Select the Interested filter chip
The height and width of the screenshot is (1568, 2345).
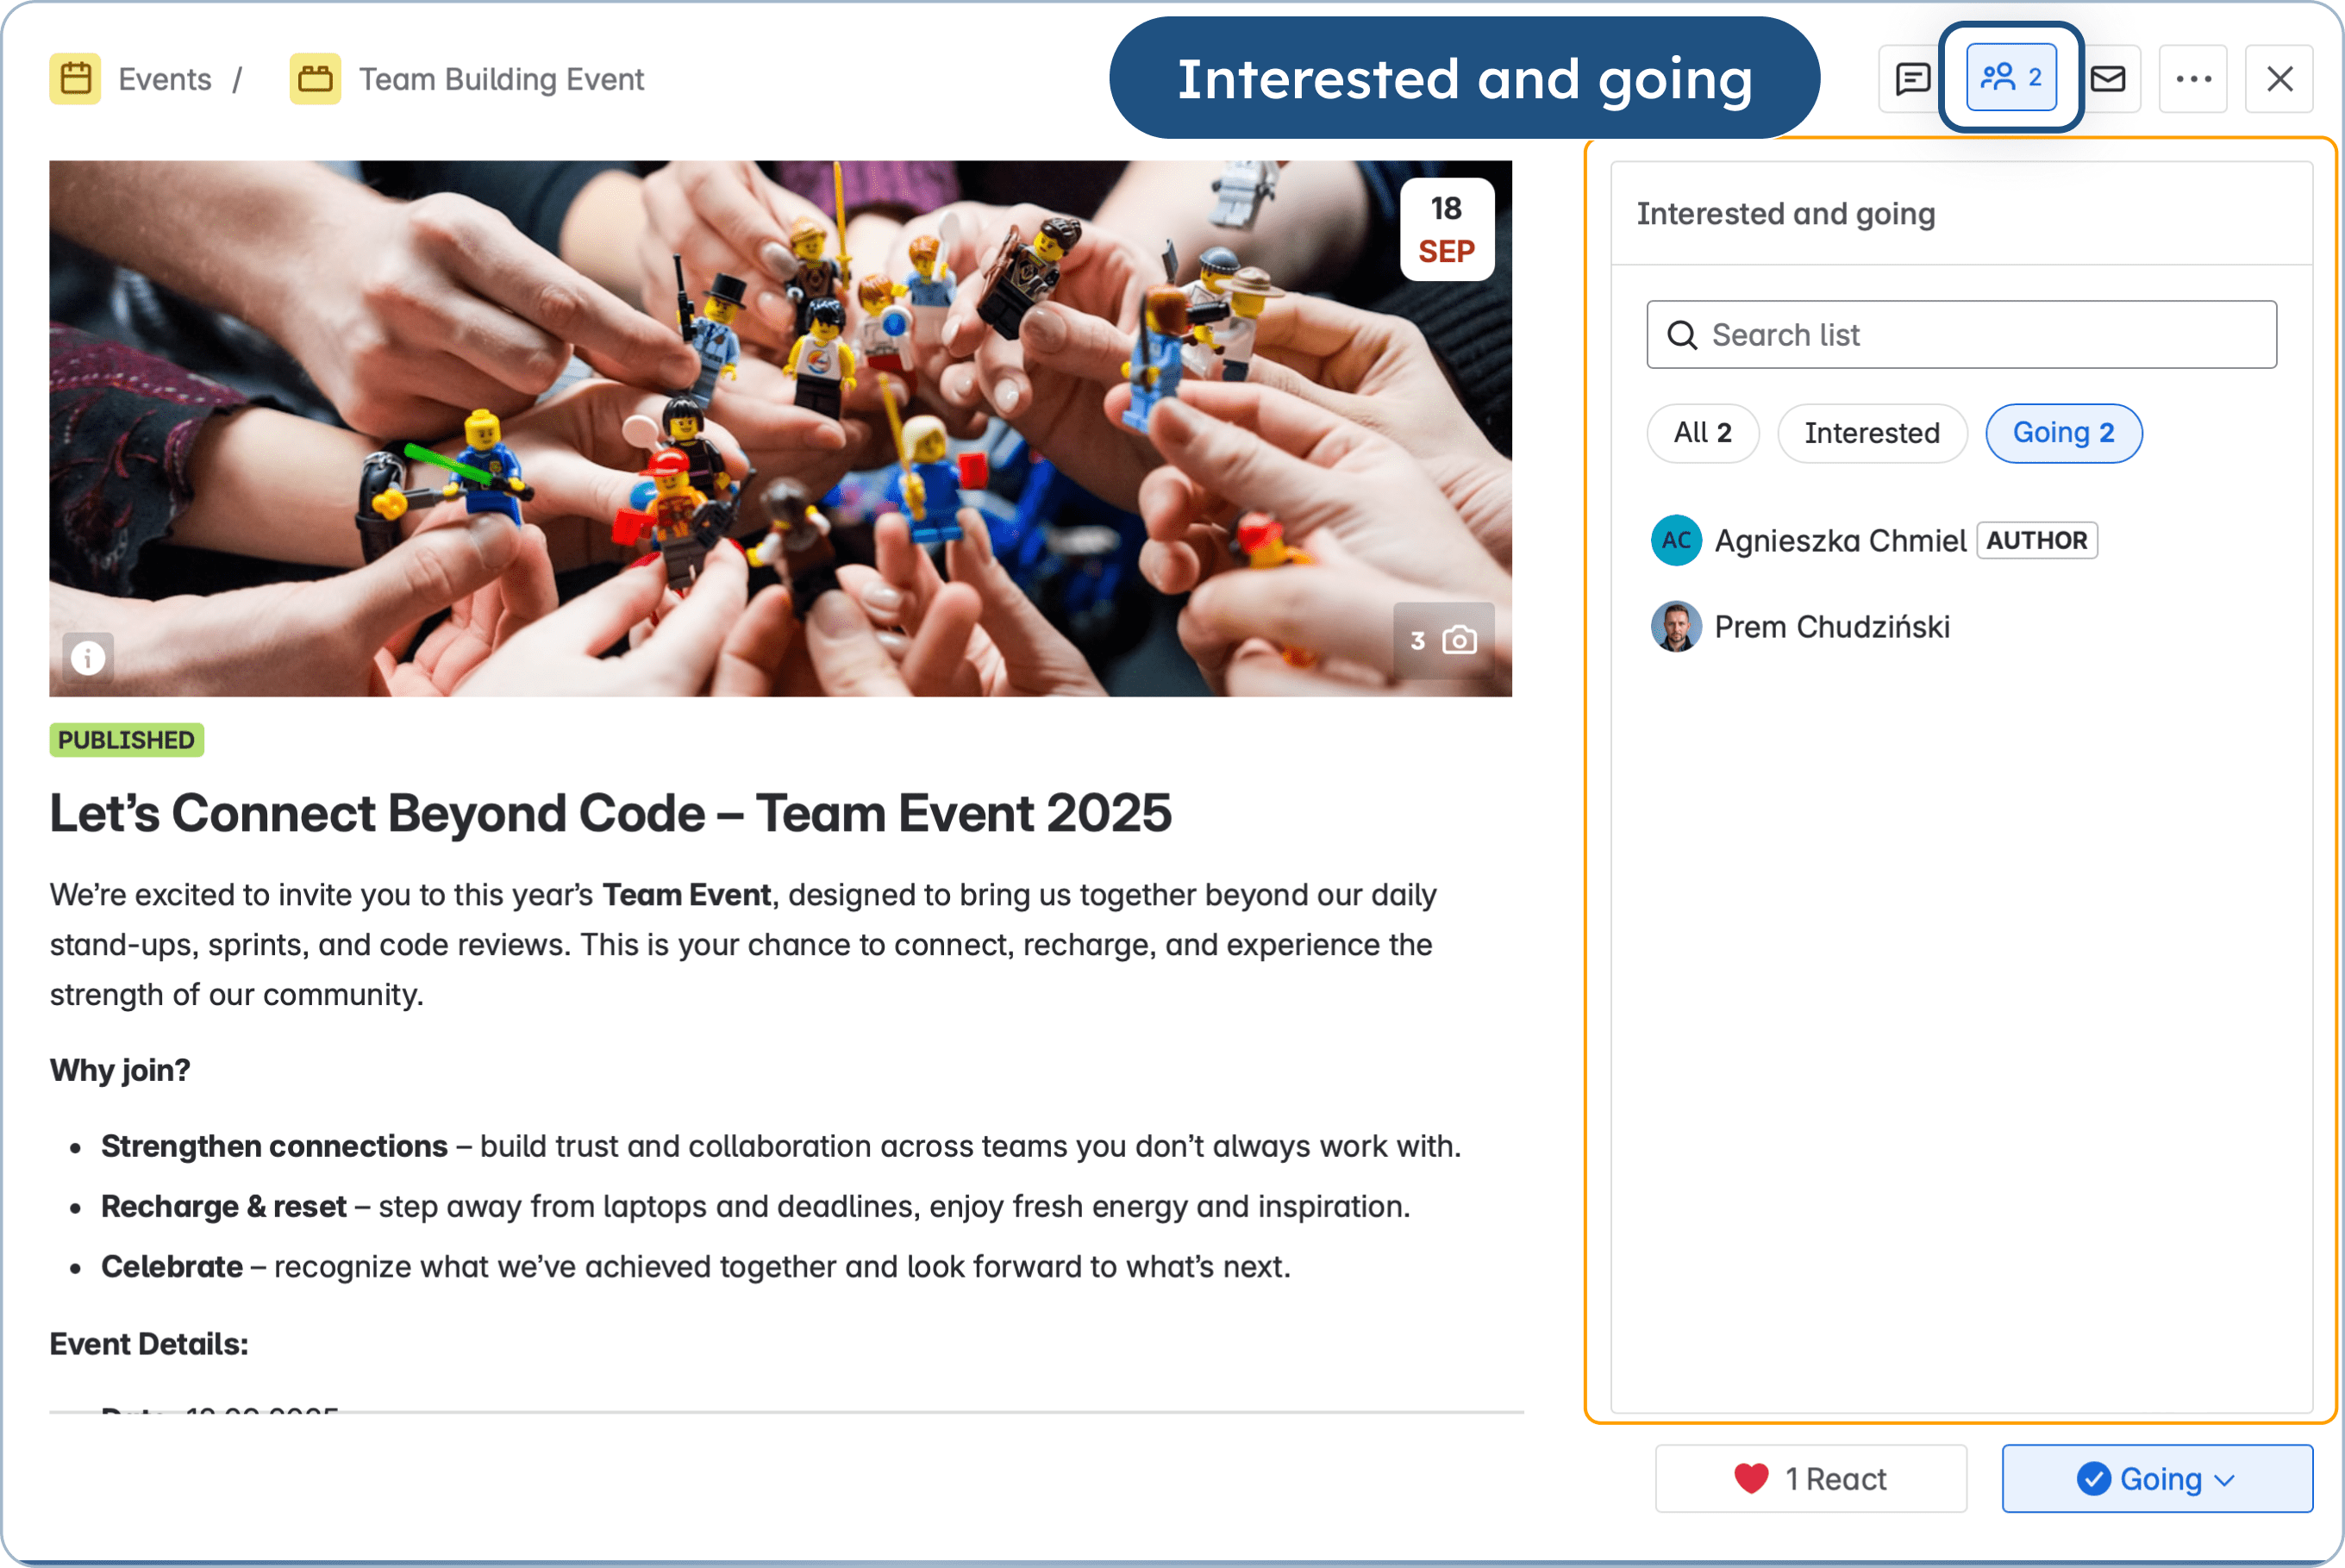click(x=1871, y=433)
